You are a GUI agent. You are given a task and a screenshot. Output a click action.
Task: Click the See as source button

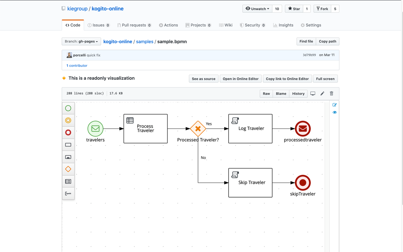(x=204, y=79)
